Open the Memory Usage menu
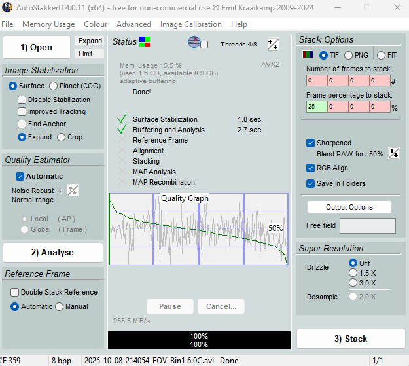 click(48, 24)
